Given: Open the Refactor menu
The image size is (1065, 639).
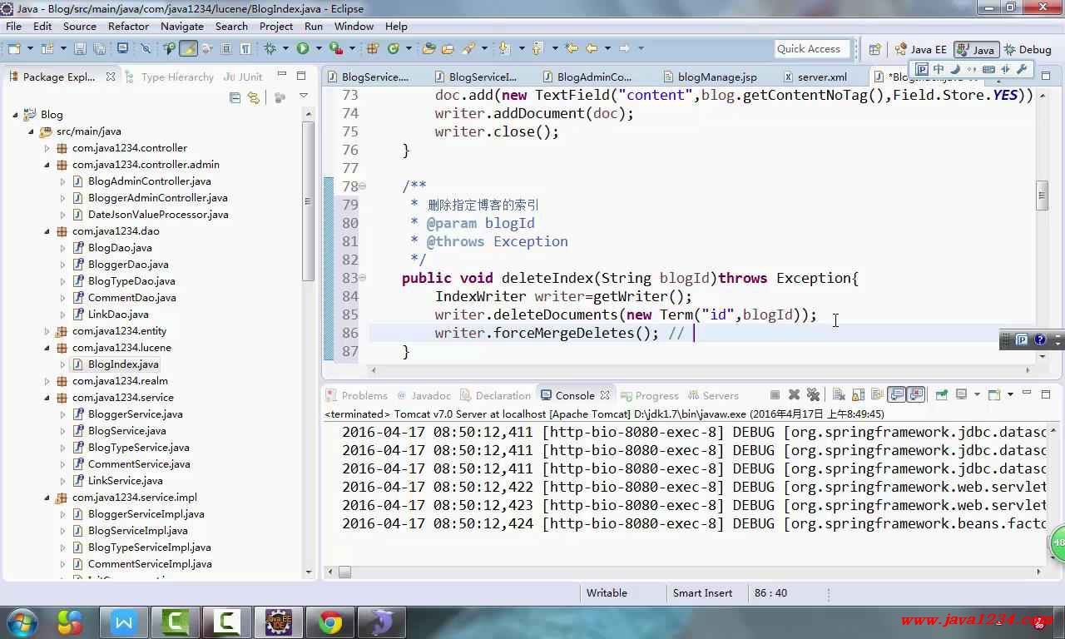Looking at the screenshot, I should pyautogui.click(x=128, y=26).
